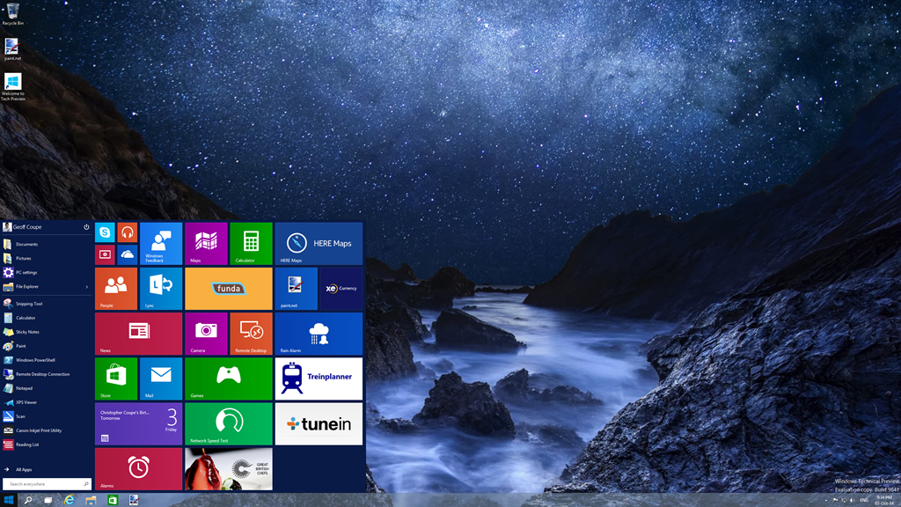Open the Skype tile
901x507 pixels.
point(105,232)
